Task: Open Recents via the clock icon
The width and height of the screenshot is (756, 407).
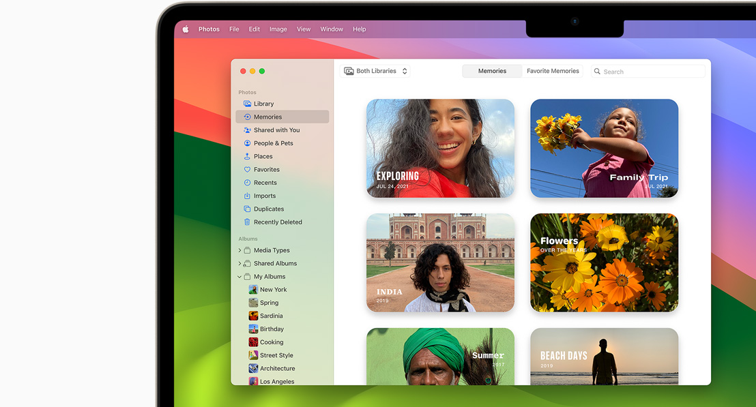Action: click(x=247, y=182)
